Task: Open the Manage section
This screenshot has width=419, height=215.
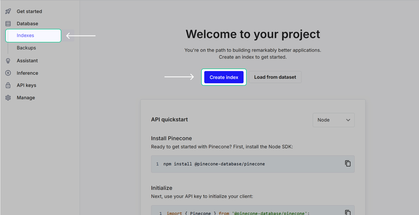Action: 26,98
